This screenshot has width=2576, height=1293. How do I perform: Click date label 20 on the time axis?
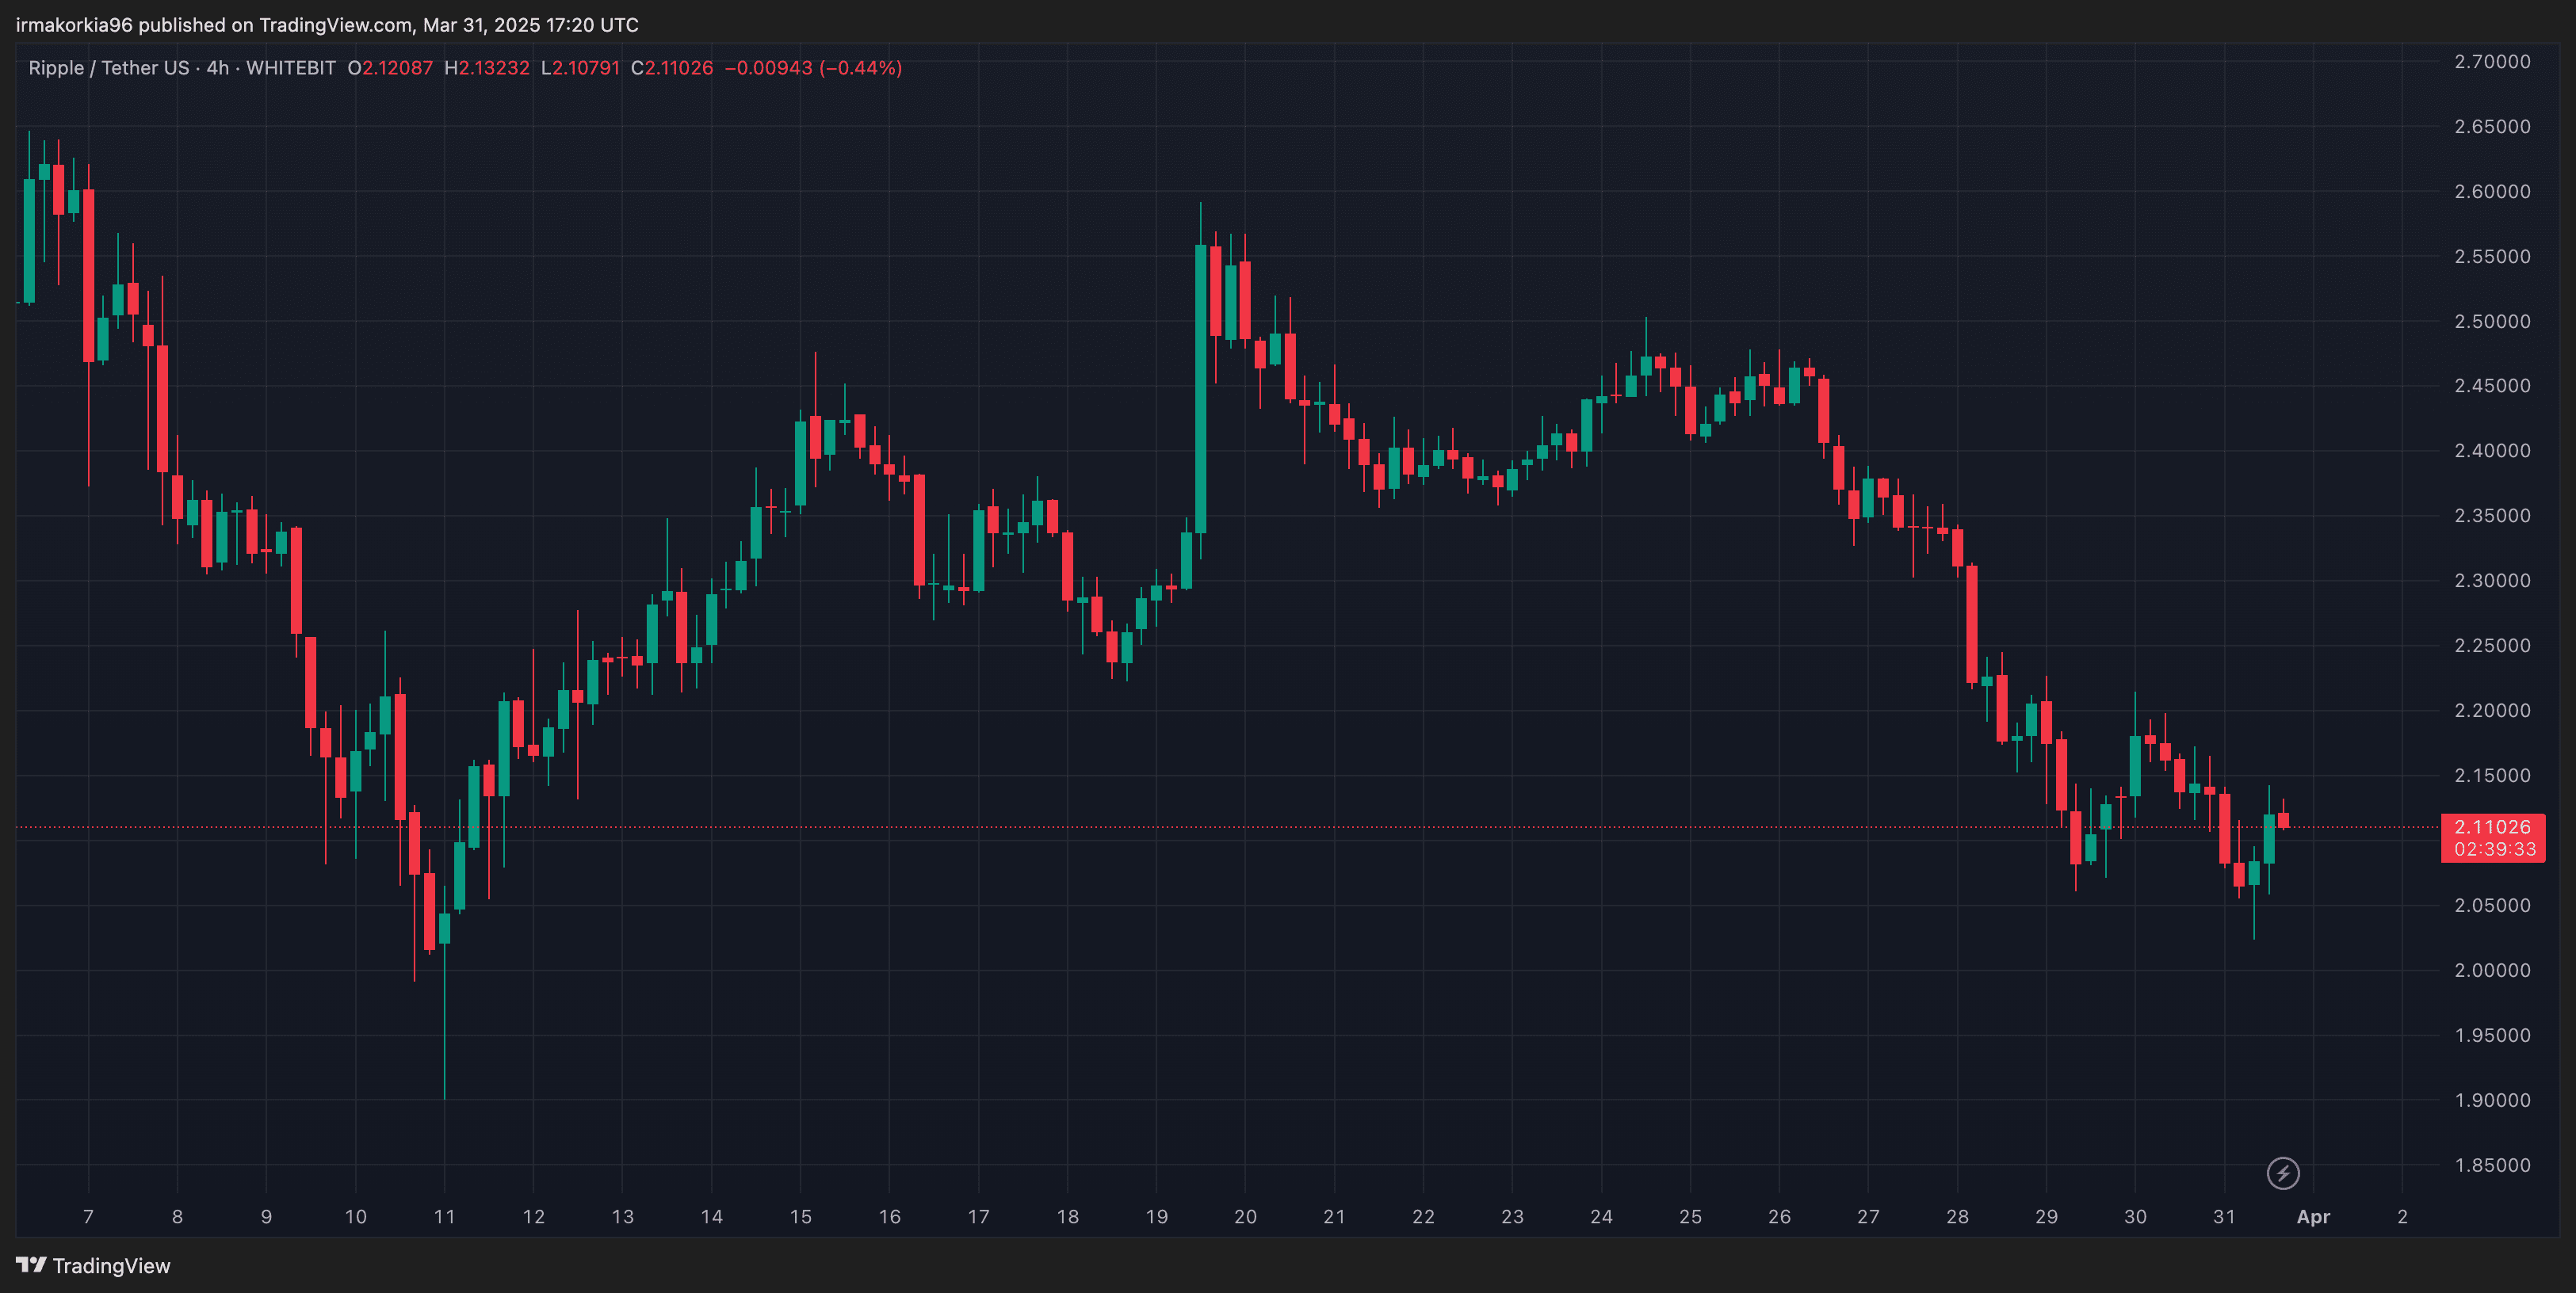(1246, 1217)
